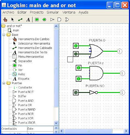Choose Puerta NOT in tree

click(26, 92)
